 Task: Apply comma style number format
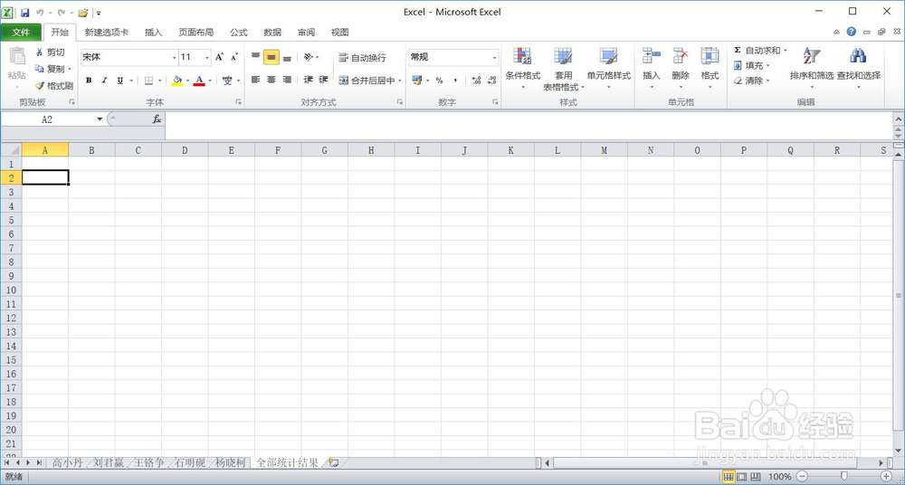455,81
